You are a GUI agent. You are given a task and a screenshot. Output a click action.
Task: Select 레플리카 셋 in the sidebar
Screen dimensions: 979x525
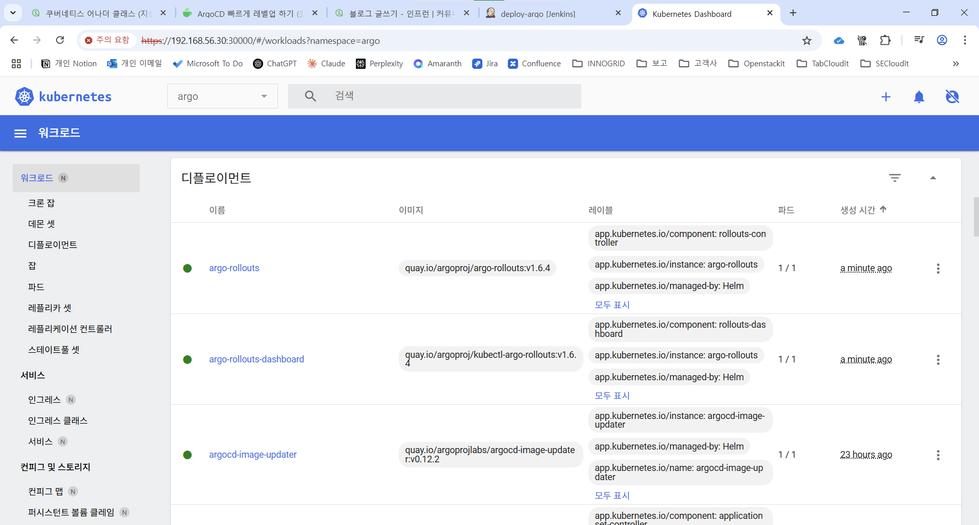(49, 308)
